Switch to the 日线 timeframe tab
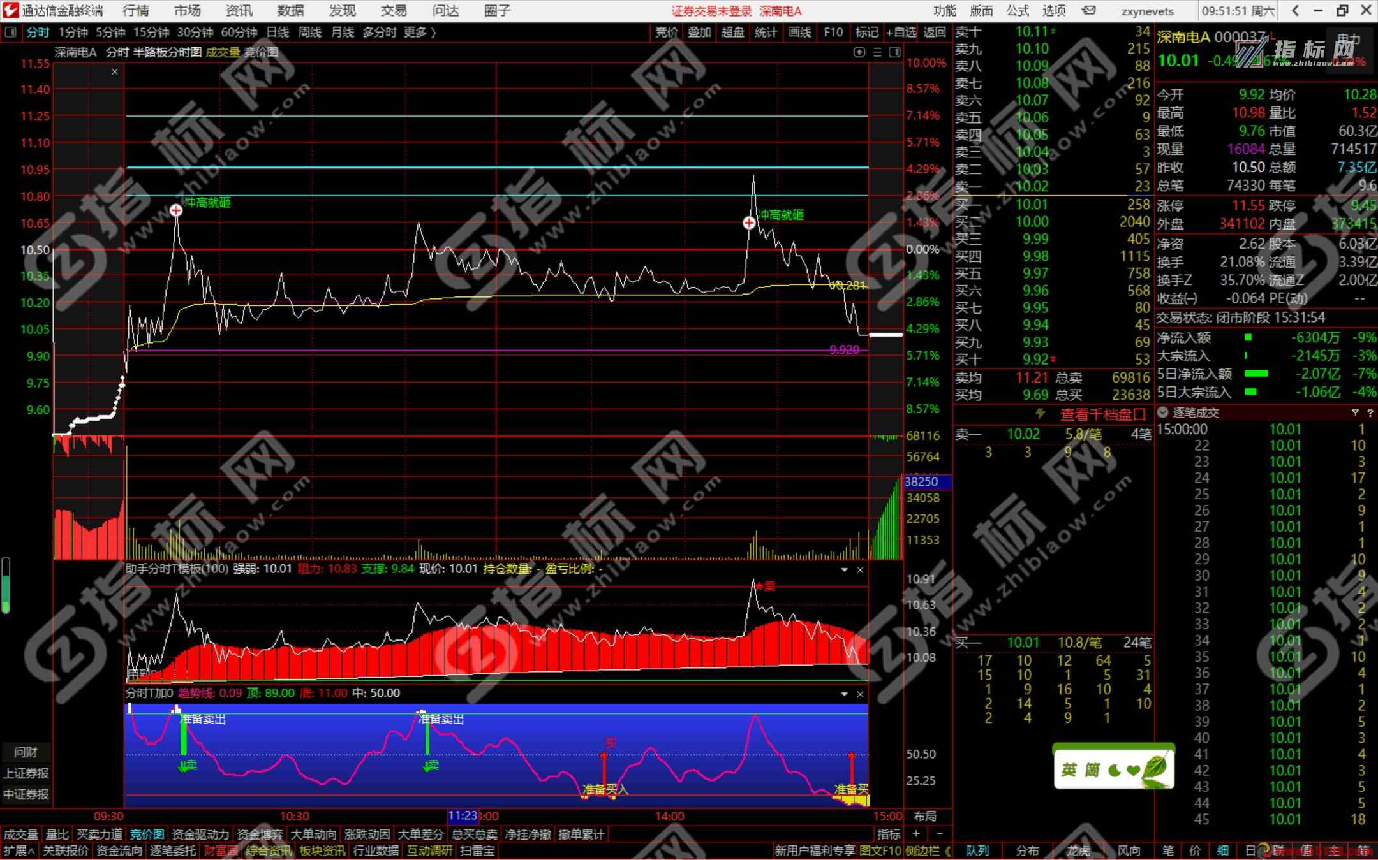The height and width of the screenshot is (860, 1378). 278,32
